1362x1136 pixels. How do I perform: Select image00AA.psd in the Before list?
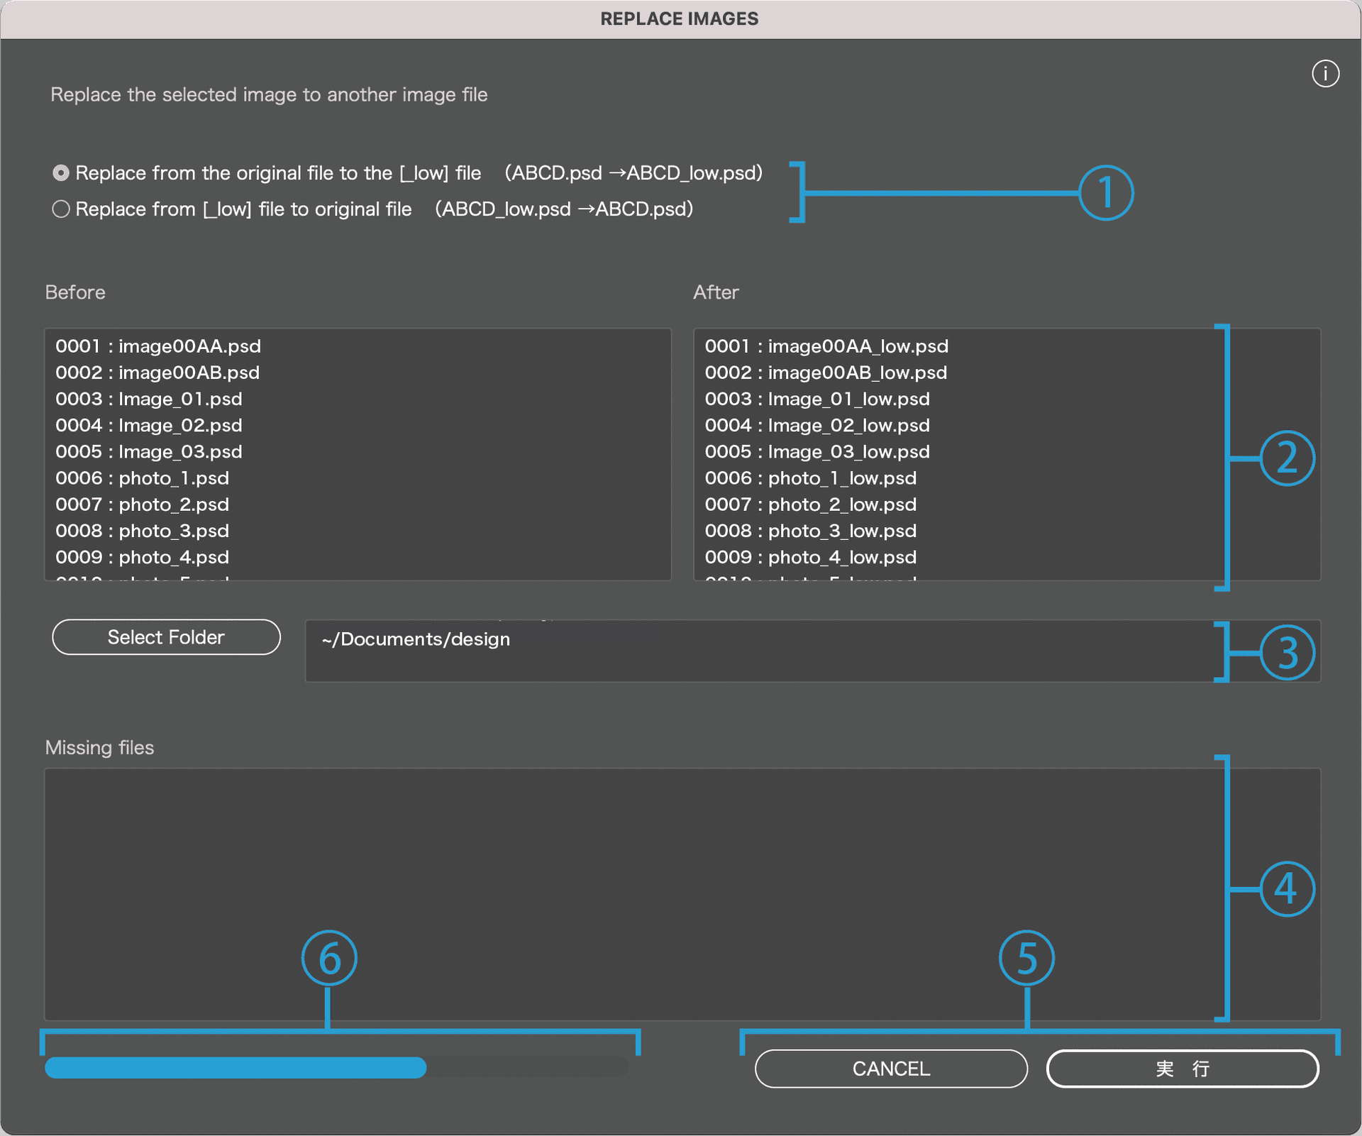pos(158,346)
